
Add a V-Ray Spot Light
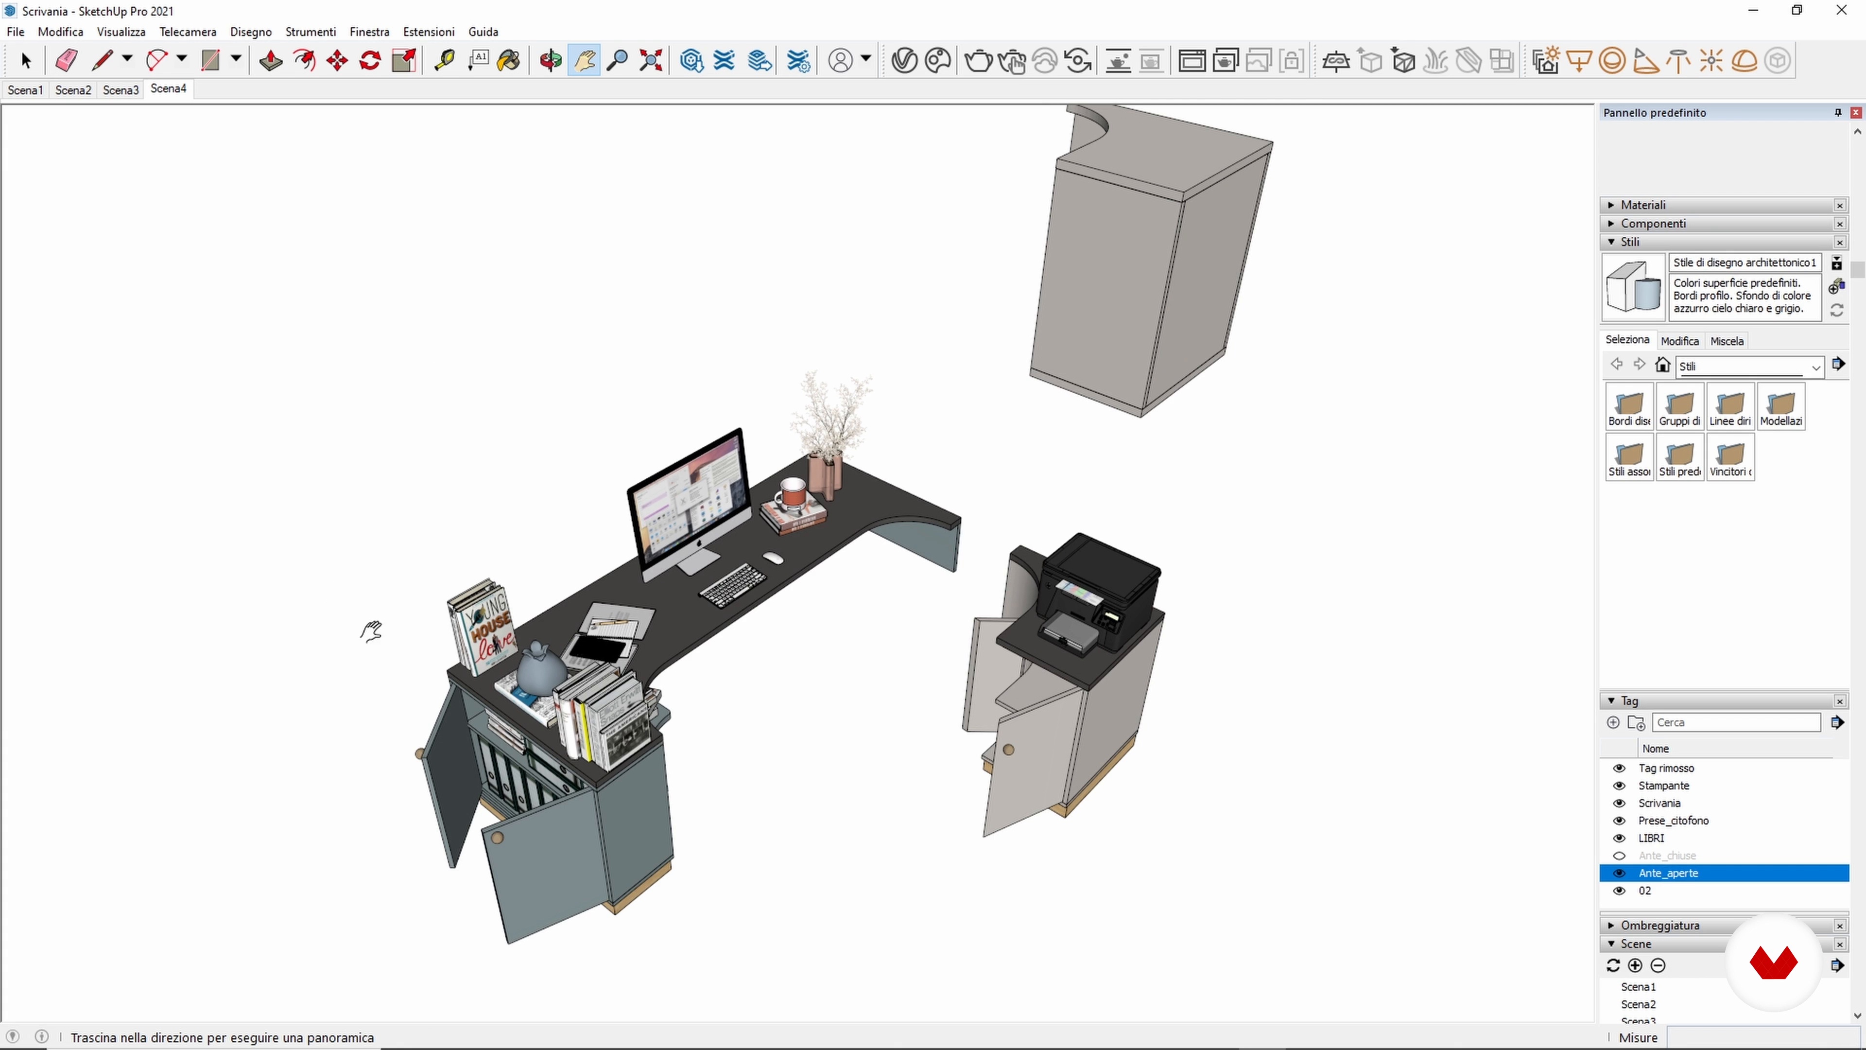[x=1646, y=61]
